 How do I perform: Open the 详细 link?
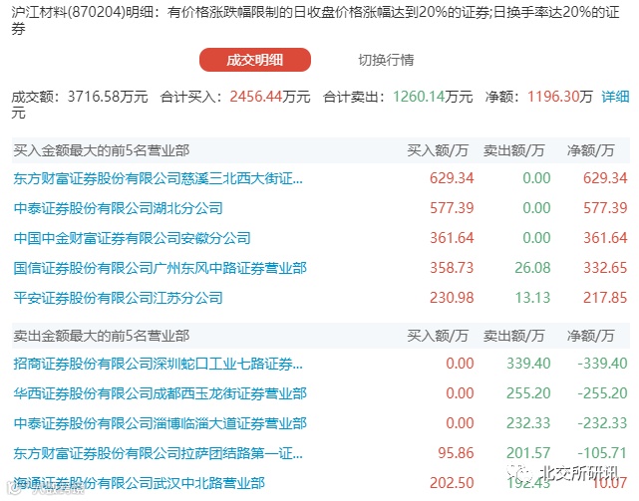tap(615, 97)
